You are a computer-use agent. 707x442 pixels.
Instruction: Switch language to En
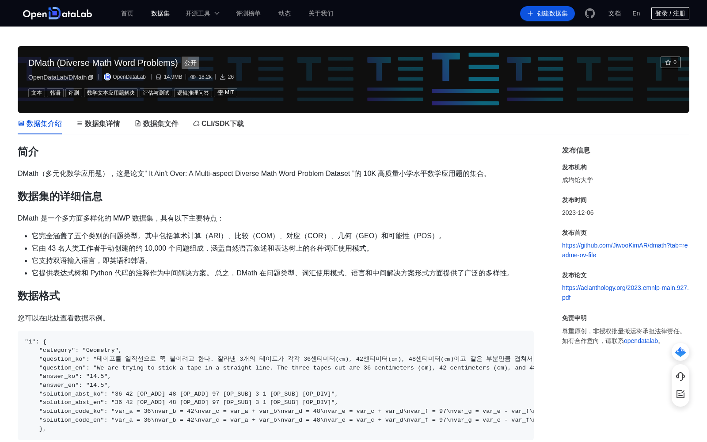tap(636, 13)
